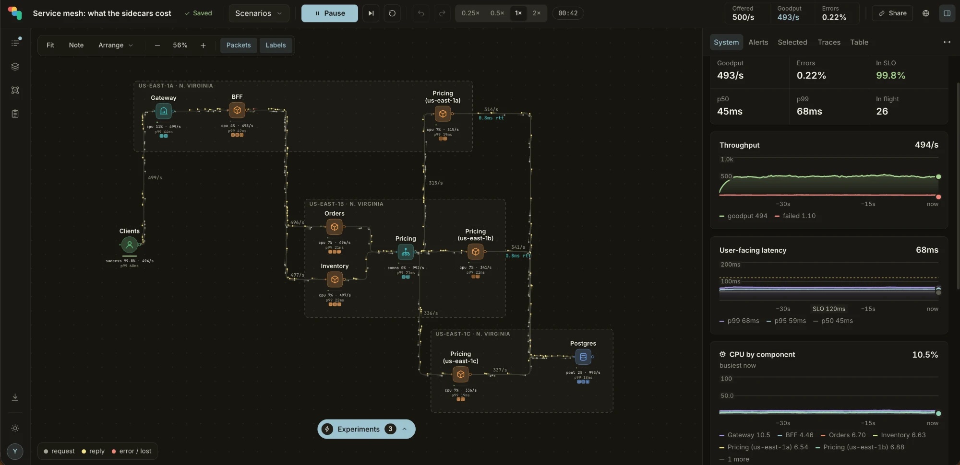This screenshot has height=465, width=960.
Task: Open the user avatar Y
Action: pyautogui.click(x=15, y=451)
